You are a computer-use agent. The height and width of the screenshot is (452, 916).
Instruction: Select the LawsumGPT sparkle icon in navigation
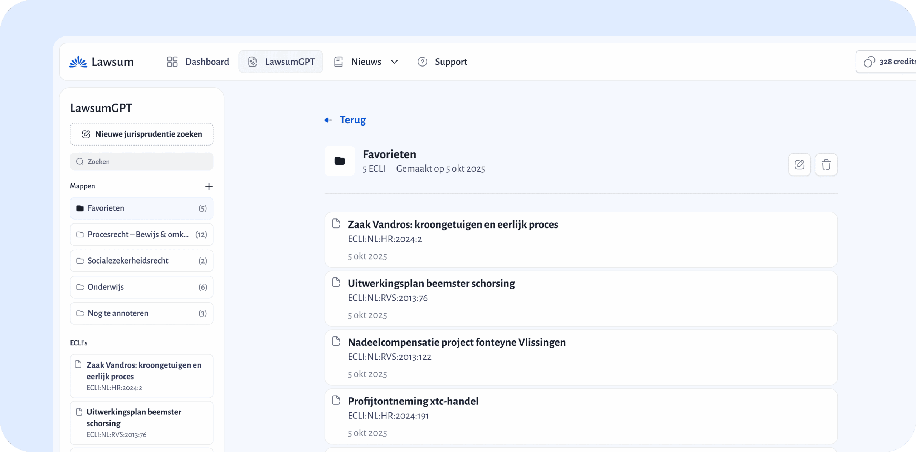click(x=253, y=62)
